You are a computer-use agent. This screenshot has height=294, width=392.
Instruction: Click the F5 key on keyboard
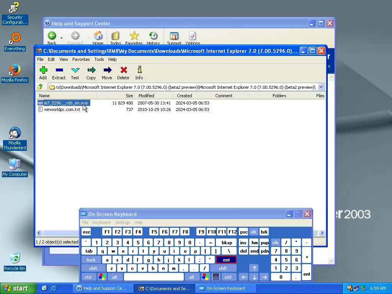point(154,232)
